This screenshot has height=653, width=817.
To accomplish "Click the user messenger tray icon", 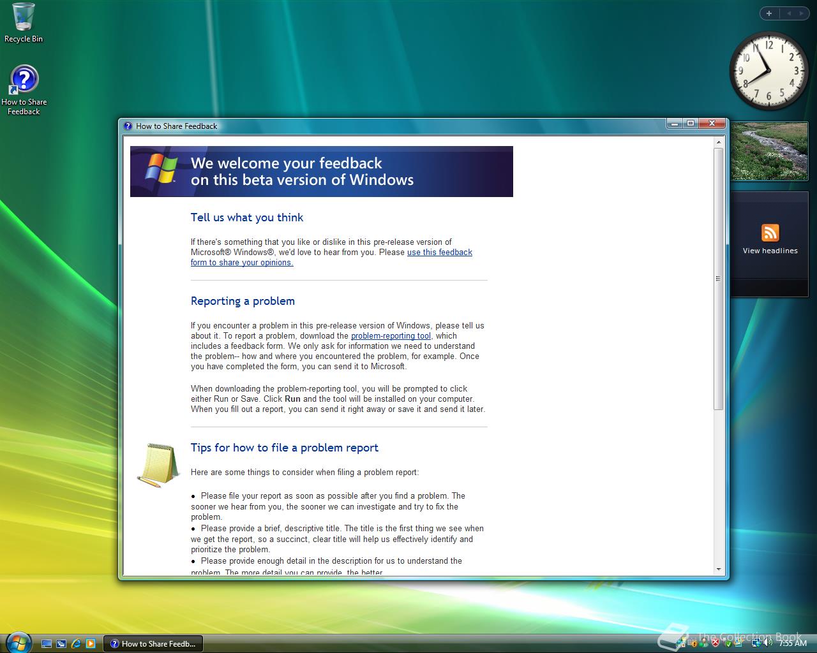I will (x=703, y=643).
